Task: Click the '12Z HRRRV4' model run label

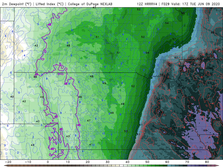Action: click(x=147, y=4)
